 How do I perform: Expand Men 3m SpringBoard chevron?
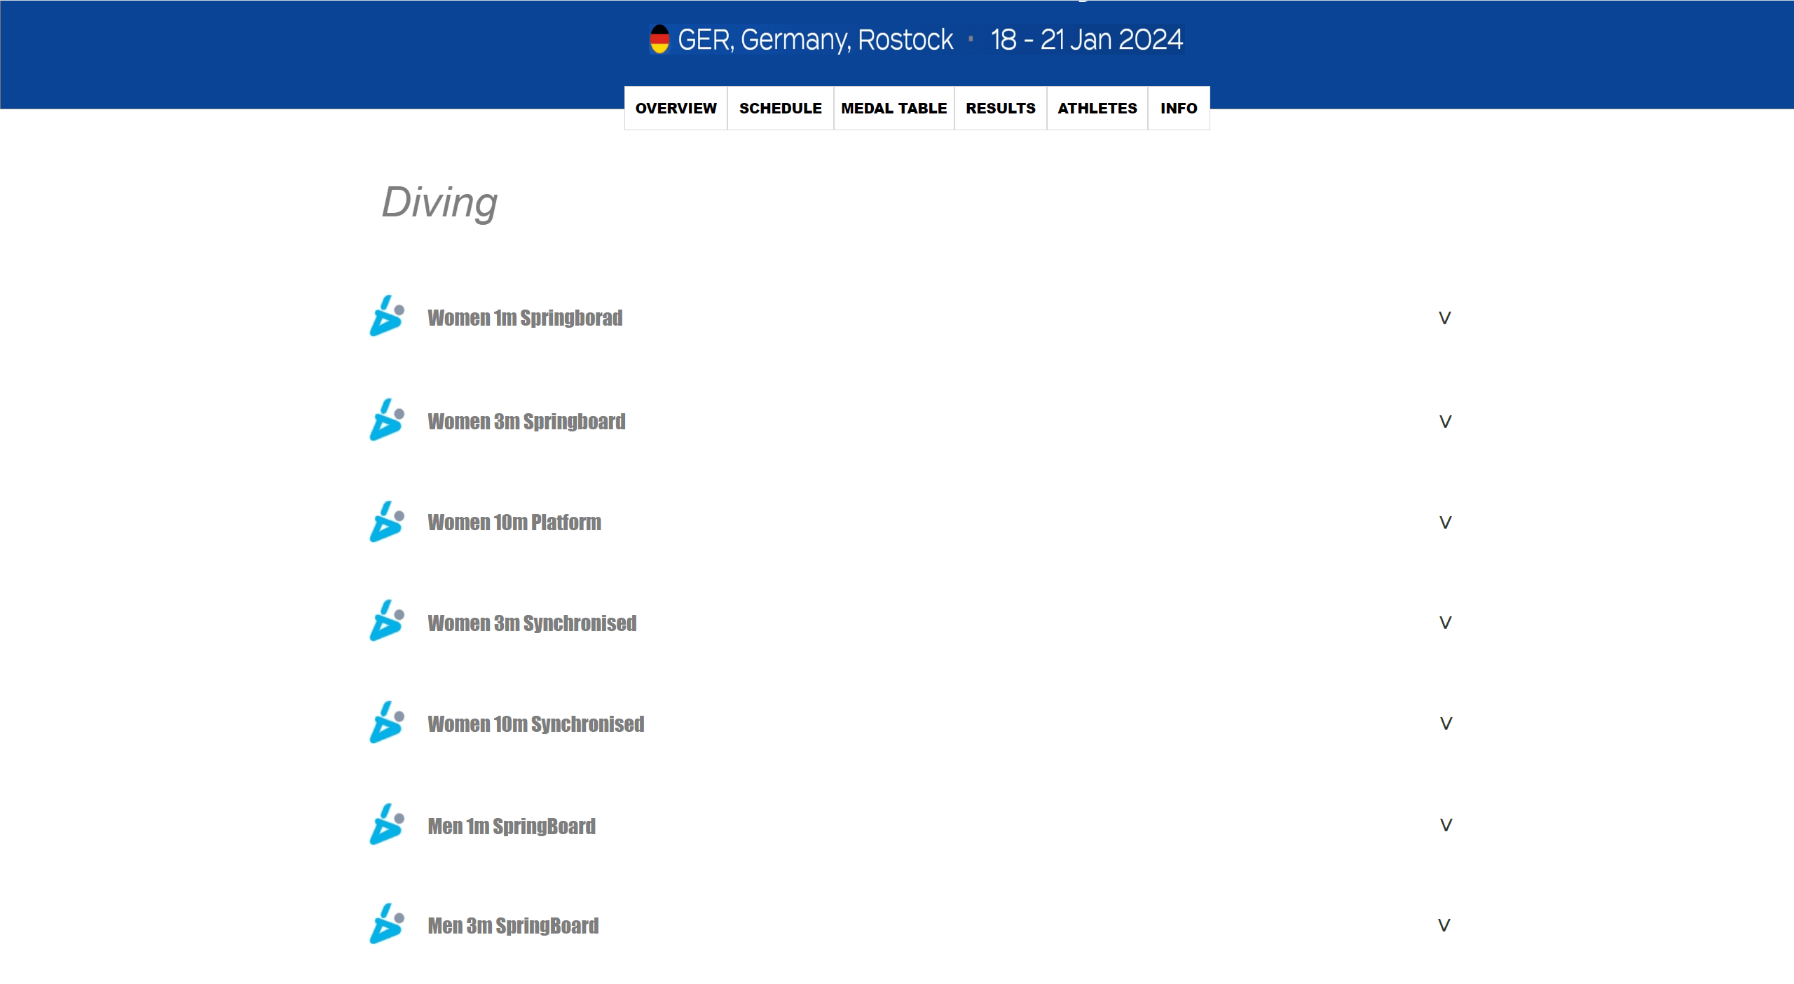[x=1444, y=925]
